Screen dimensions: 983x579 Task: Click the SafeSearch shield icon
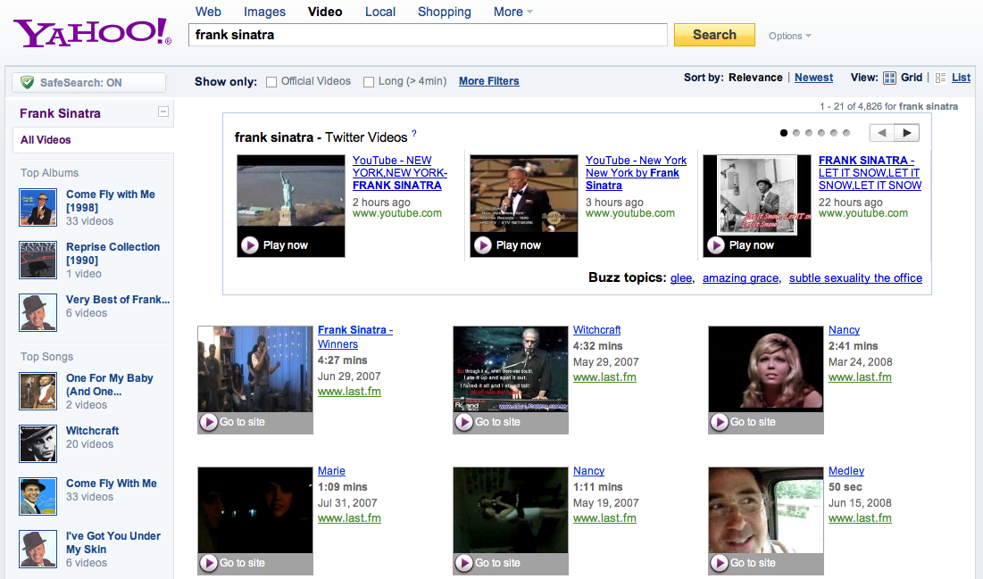pos(28,82)
